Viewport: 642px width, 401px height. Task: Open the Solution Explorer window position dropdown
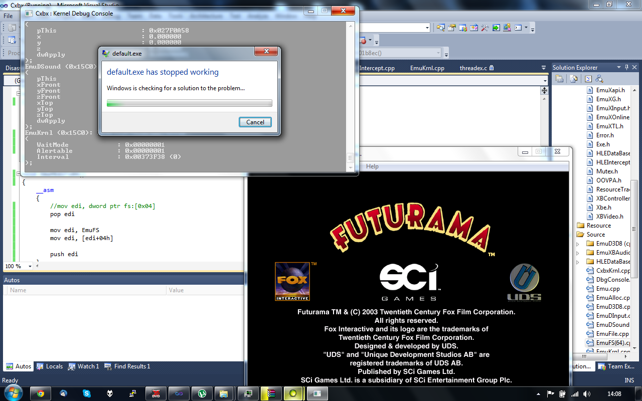click(x=619, y=68)
